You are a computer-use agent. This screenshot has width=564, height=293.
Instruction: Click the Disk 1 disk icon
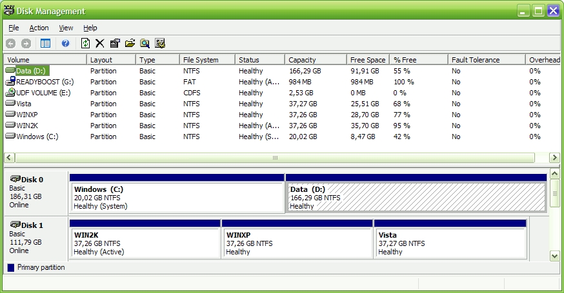click(x=15, y=224)
